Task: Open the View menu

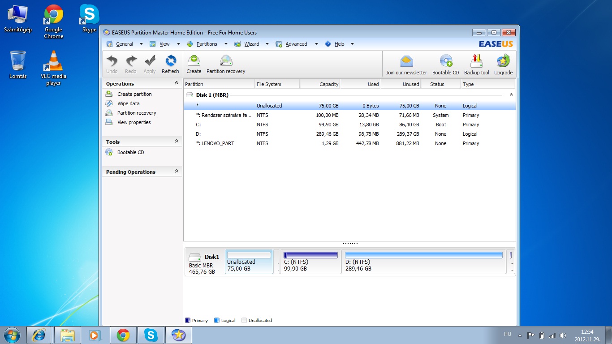Action: tap(164, 44)
